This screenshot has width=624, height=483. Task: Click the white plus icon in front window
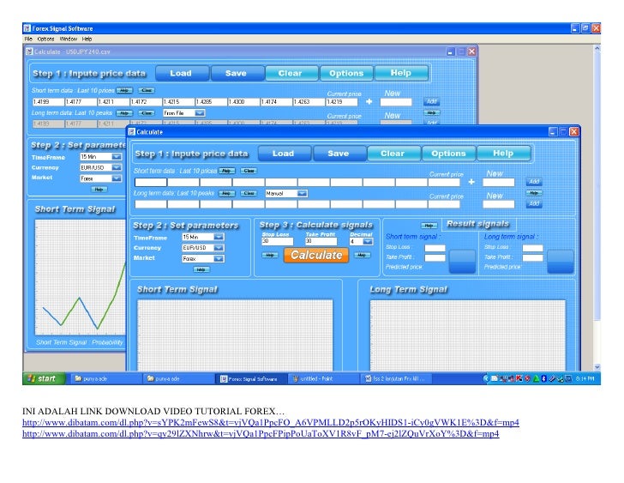pos(471,182)
